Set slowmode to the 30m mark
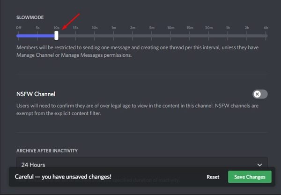Image resolution: width=281 pixels, height=195 pixels. click(209, 36)
